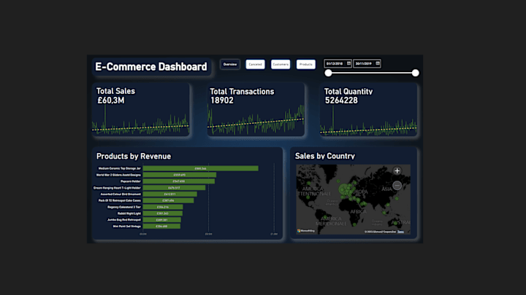Select the Popcorn Holder revenue bar
526x295 pixels.
click(179, 181)
